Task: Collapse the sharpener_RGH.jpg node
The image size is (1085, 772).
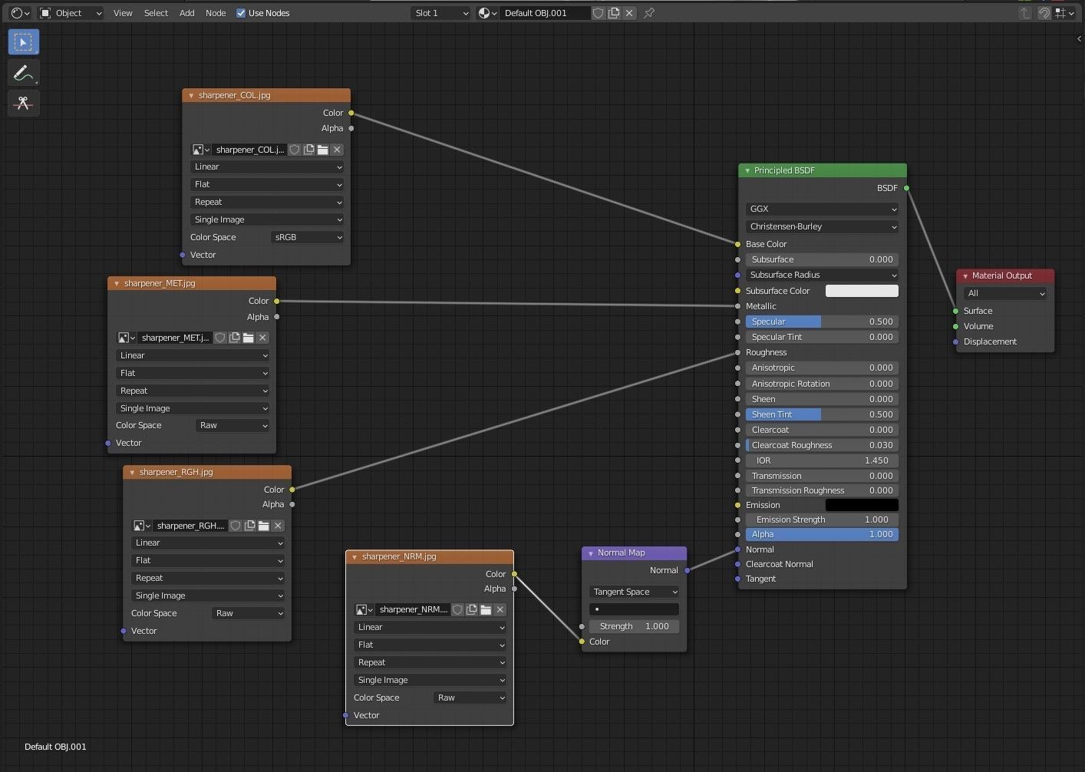Action: (x=132, y=473)
